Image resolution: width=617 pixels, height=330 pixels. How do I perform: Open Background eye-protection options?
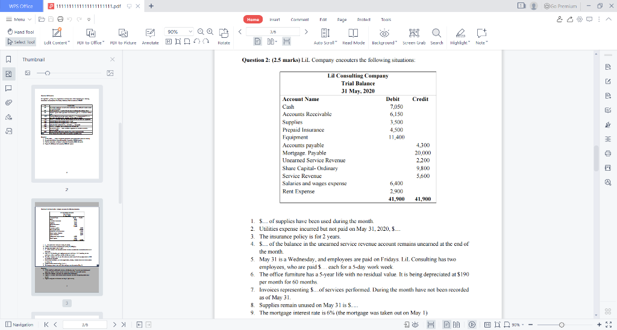[x=384, y=37]
